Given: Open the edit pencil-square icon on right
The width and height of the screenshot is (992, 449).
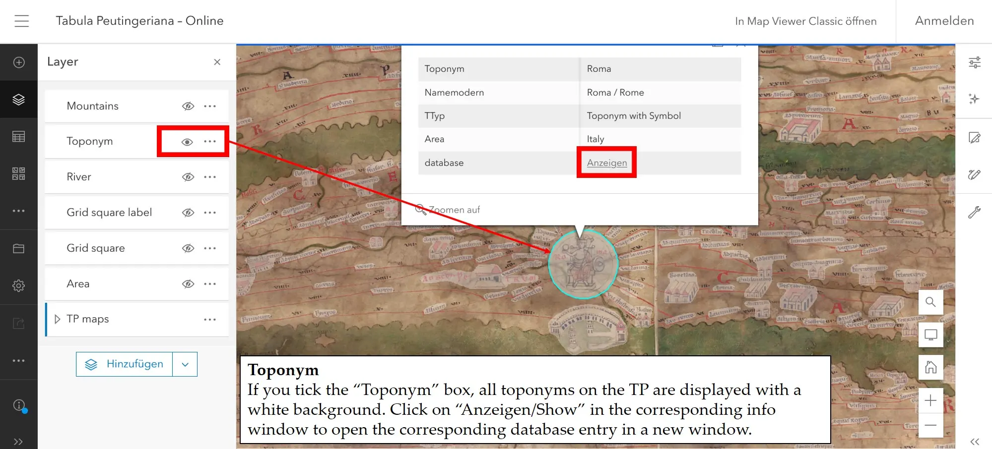Looking at the screenshot, I should [x=975, y=137].
